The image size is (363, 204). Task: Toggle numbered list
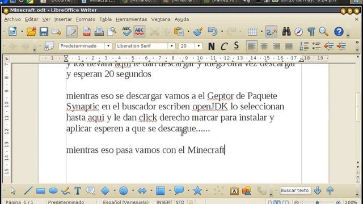point(304,46)
